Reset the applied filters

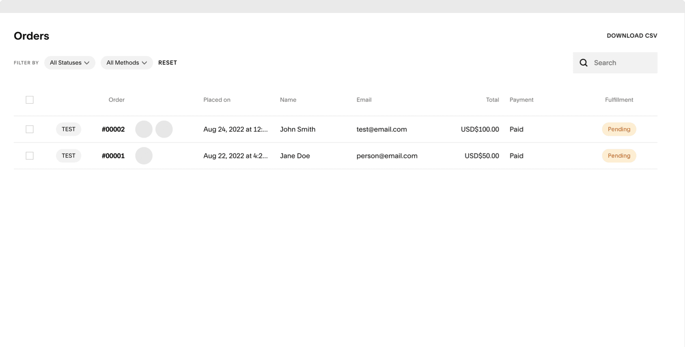168,63
